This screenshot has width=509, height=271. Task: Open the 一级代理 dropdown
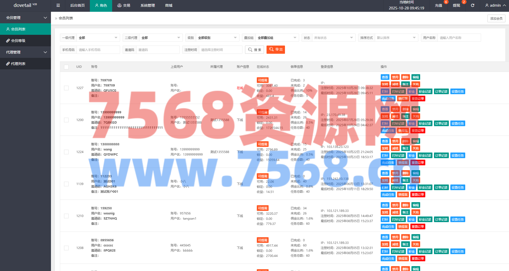(98, 38)
